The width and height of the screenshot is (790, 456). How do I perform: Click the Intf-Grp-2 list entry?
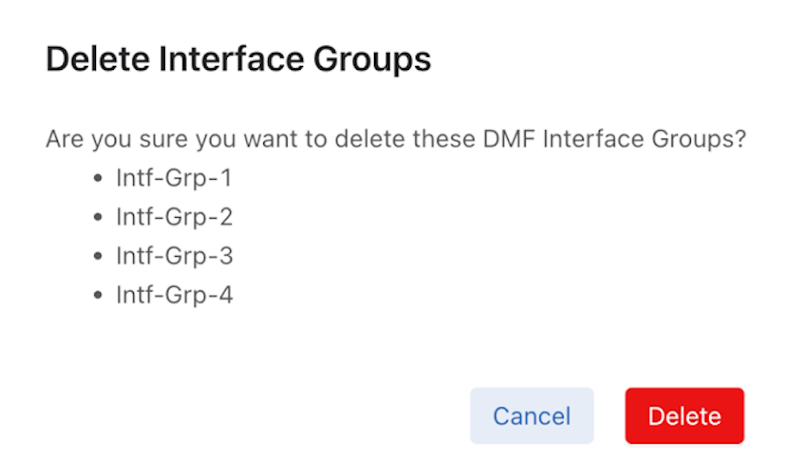click(x=174, y=217)
